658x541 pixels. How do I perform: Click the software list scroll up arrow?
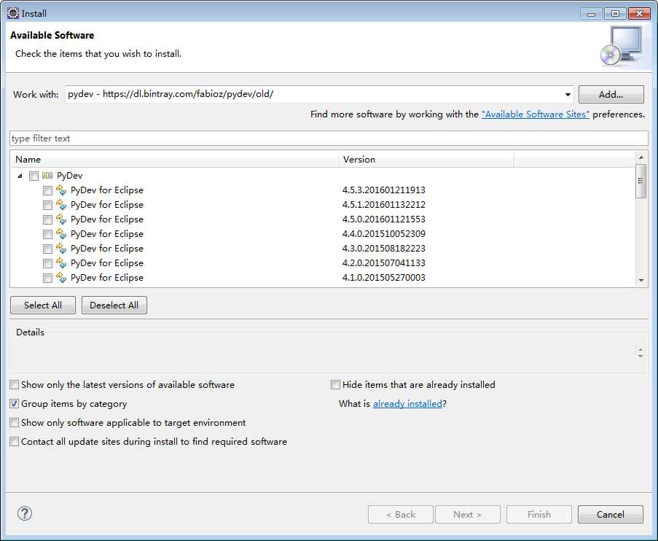641,157
